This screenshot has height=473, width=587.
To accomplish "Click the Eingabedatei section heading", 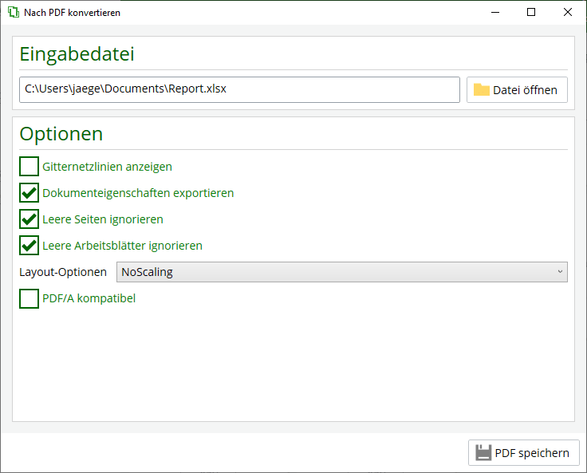I will click(77, 54).
